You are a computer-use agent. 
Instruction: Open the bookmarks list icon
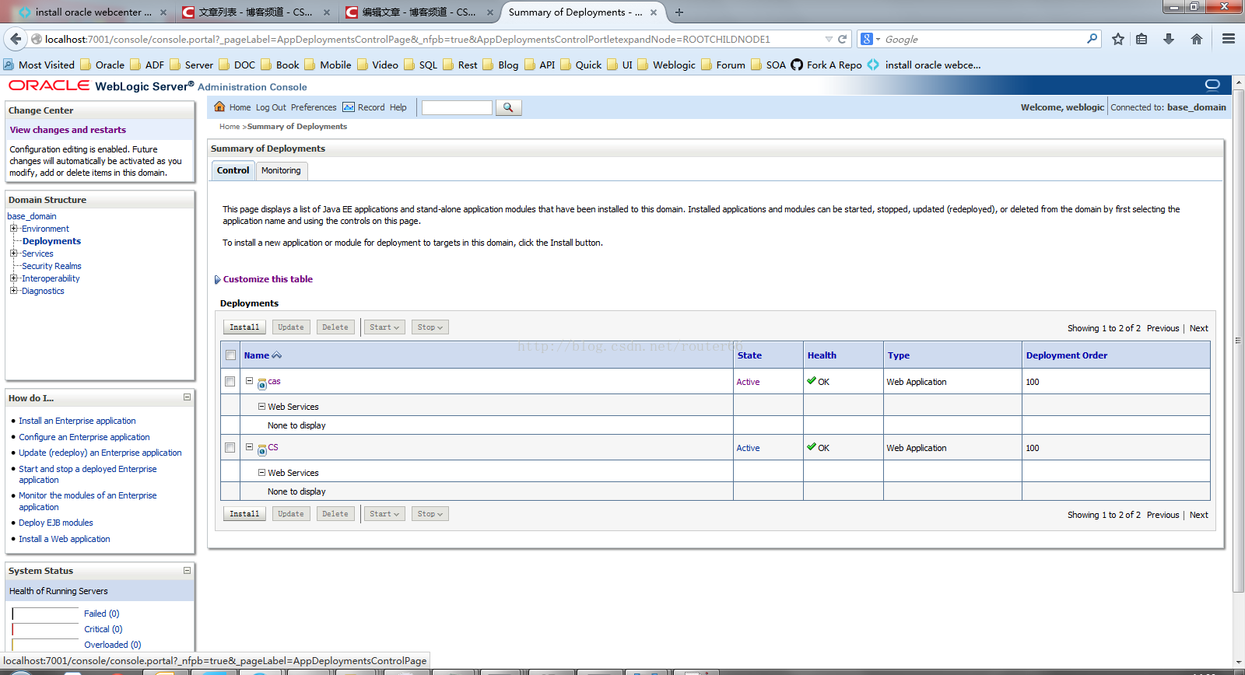pos(1142,39)
